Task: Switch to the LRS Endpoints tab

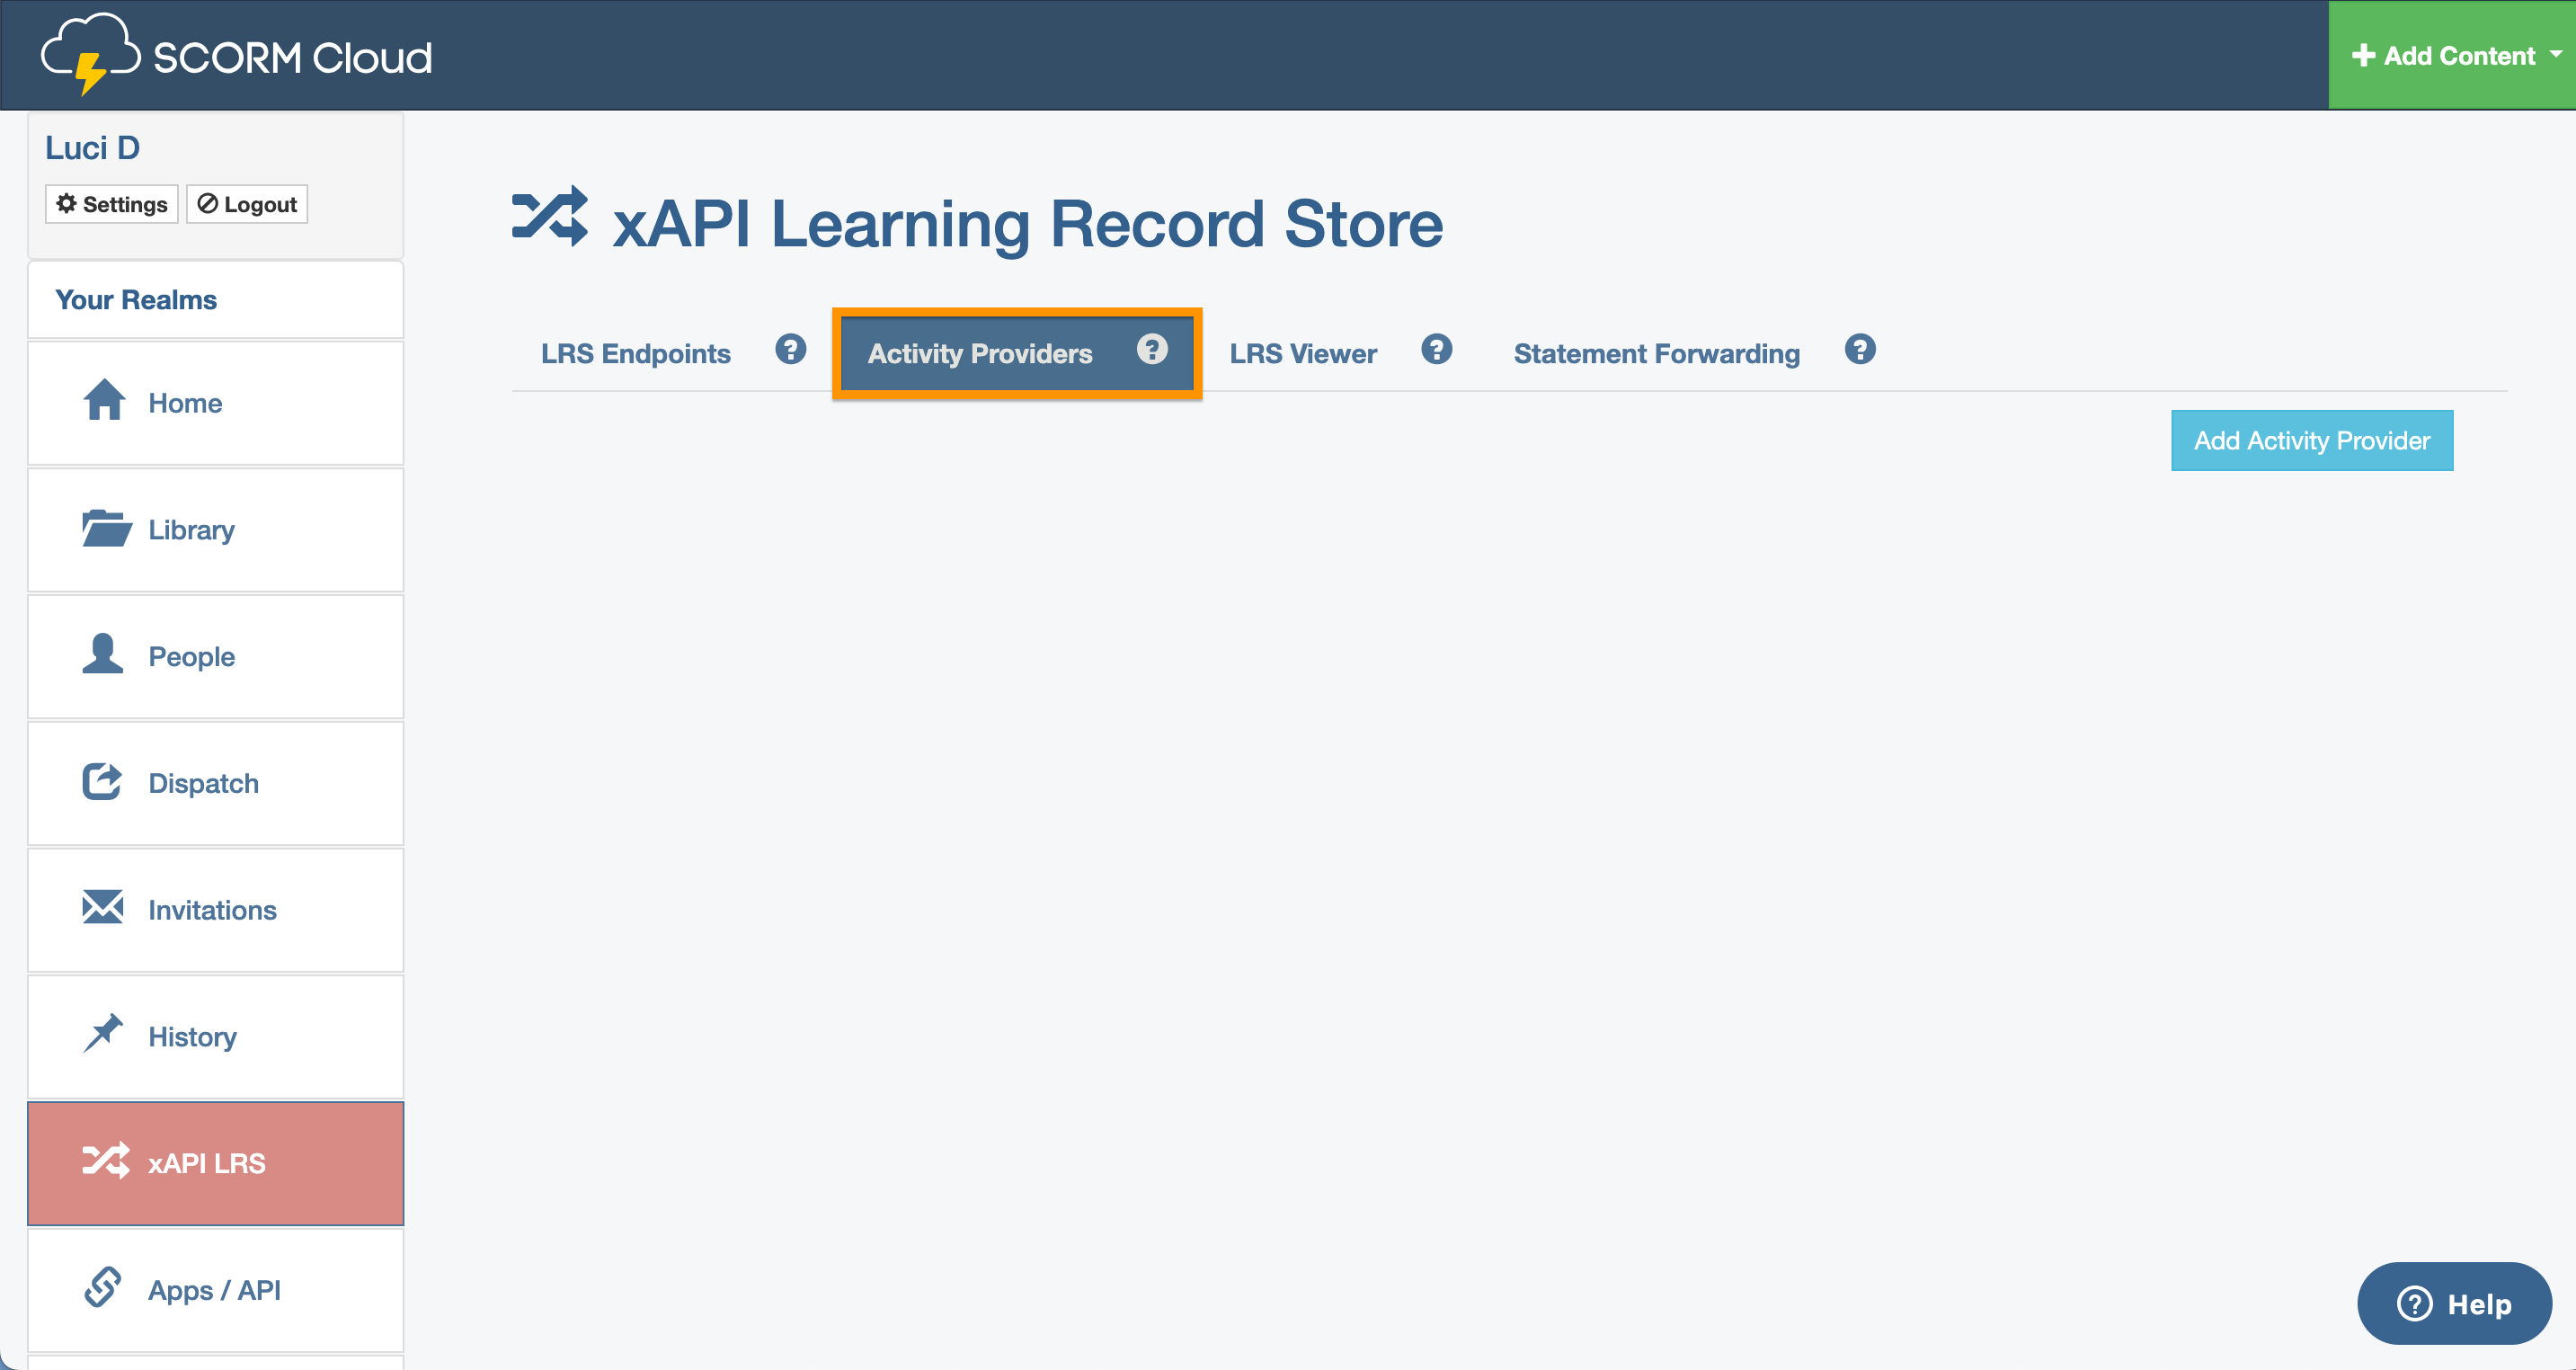Action: pos(635,352)
